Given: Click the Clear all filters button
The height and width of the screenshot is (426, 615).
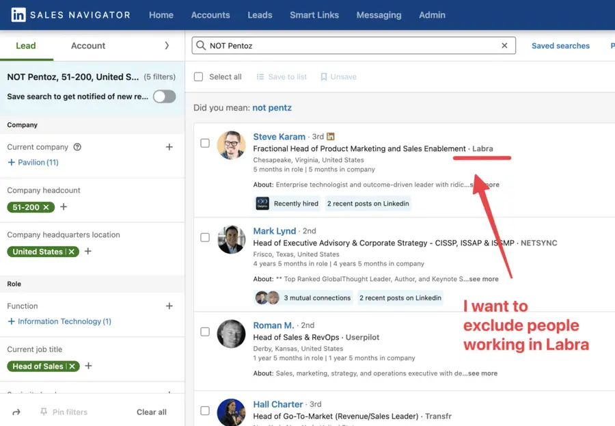Looking at the screenshot, I should [x=151, y=412].
